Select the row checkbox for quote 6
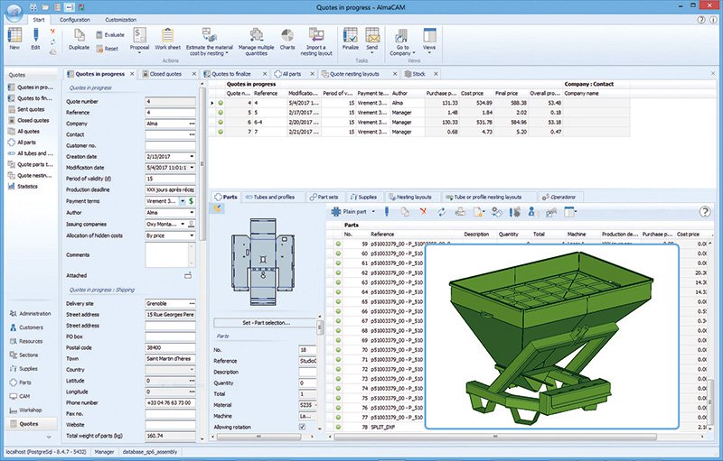 tap(221, 122)
